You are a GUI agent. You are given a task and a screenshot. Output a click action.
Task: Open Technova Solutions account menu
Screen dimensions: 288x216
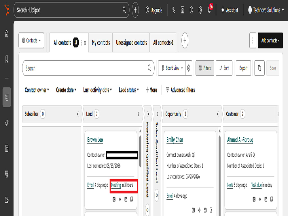[x=266, y=10]
